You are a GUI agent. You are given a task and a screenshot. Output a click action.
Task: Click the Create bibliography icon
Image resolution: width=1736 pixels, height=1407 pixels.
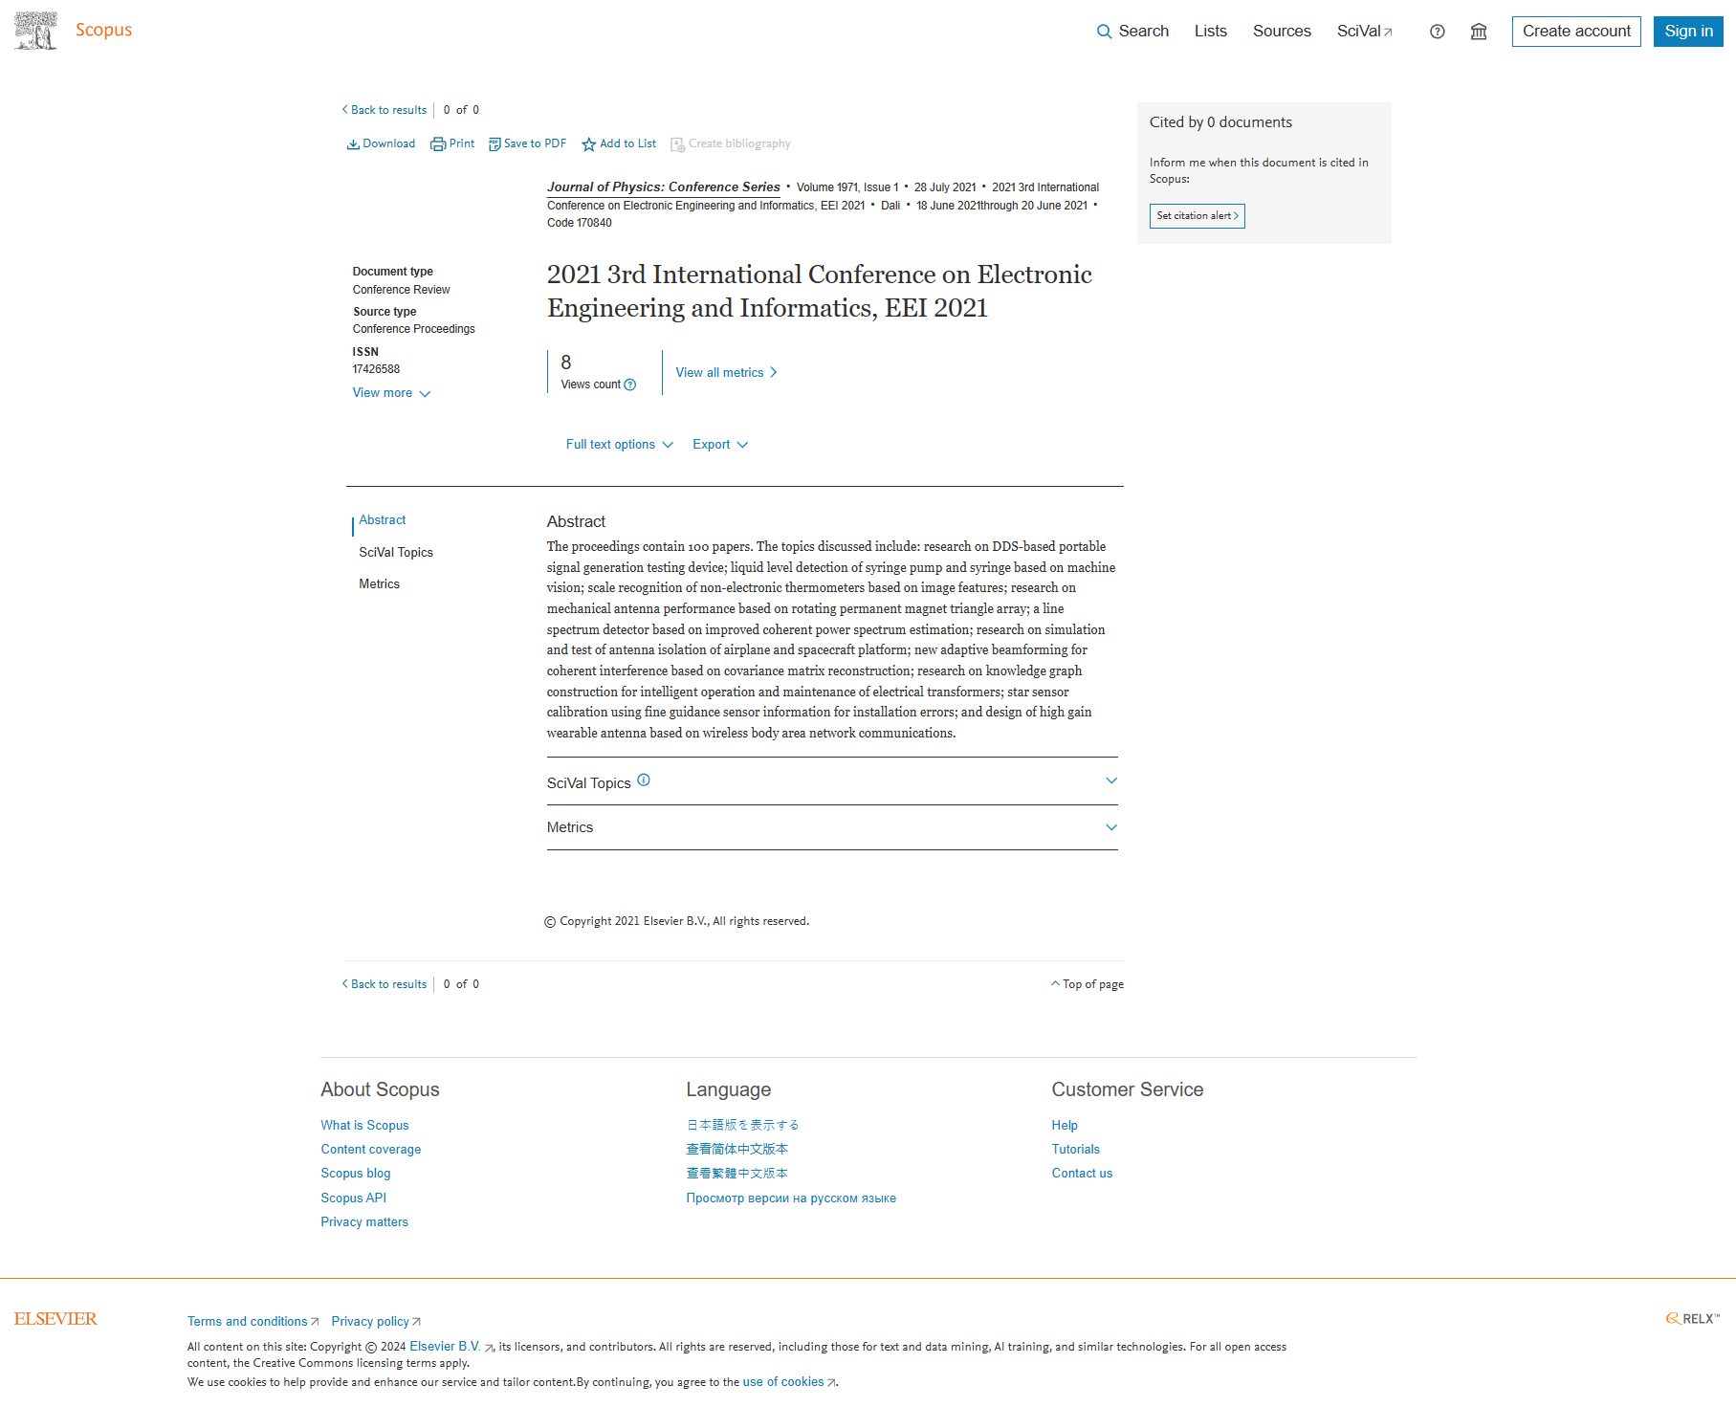coord(677,144)
